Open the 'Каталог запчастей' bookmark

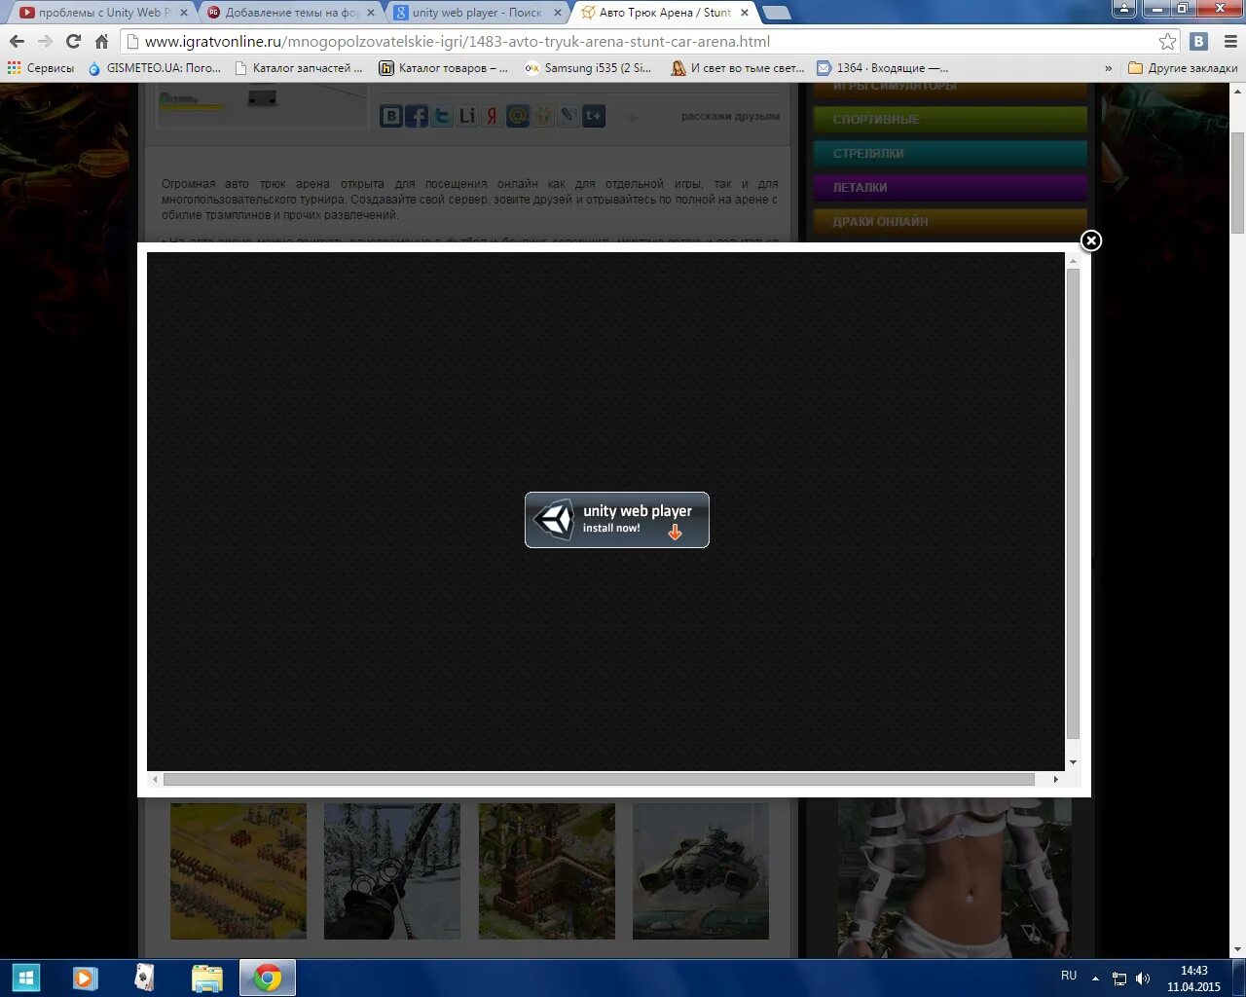point(298,68)
